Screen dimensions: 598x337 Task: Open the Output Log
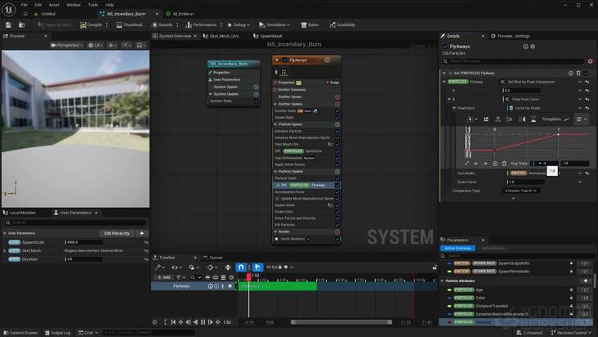(x=57, y=333)
